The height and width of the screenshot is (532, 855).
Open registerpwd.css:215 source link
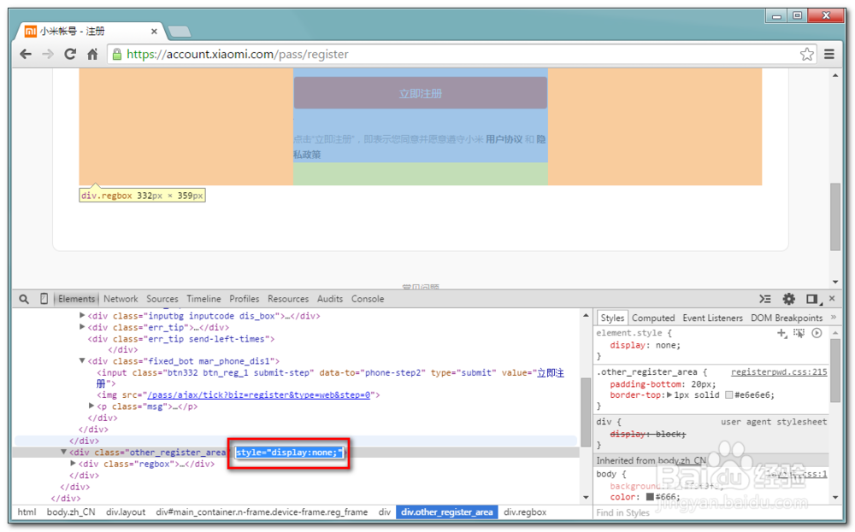[779, 372]
